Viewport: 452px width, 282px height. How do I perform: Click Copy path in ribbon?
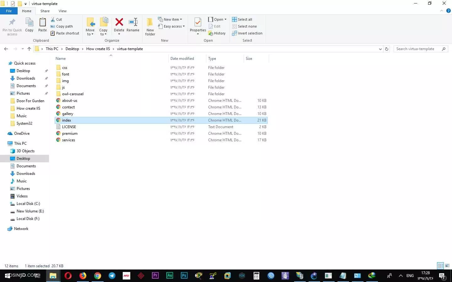pyautogui.click(x=62, y=26)
